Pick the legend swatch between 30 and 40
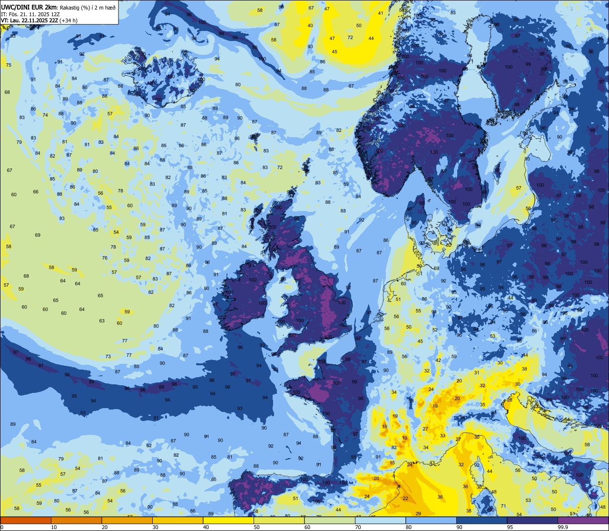 point(177,521)
